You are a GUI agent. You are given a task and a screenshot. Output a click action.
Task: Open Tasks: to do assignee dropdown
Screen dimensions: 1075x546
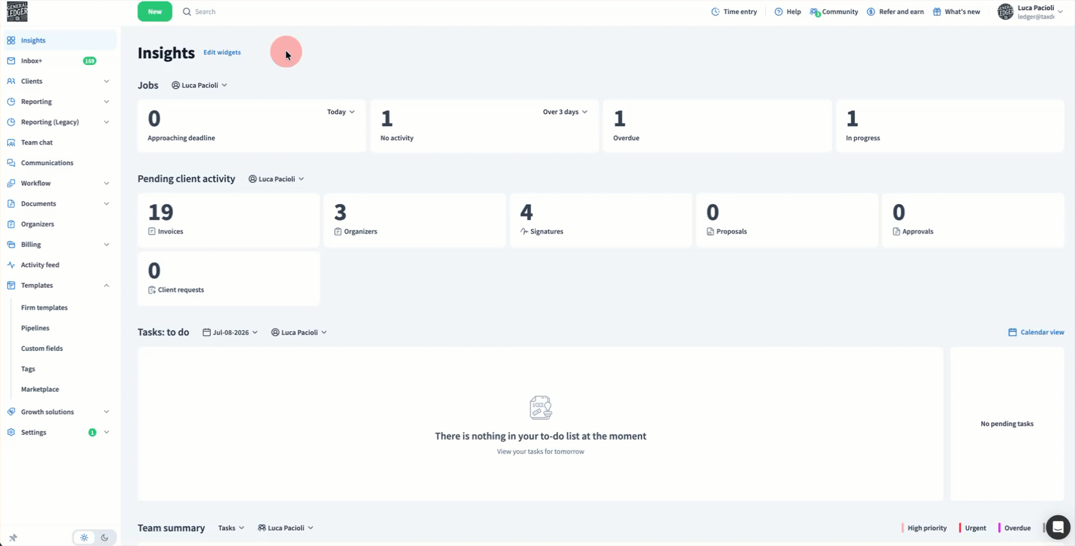pos(299,332)
